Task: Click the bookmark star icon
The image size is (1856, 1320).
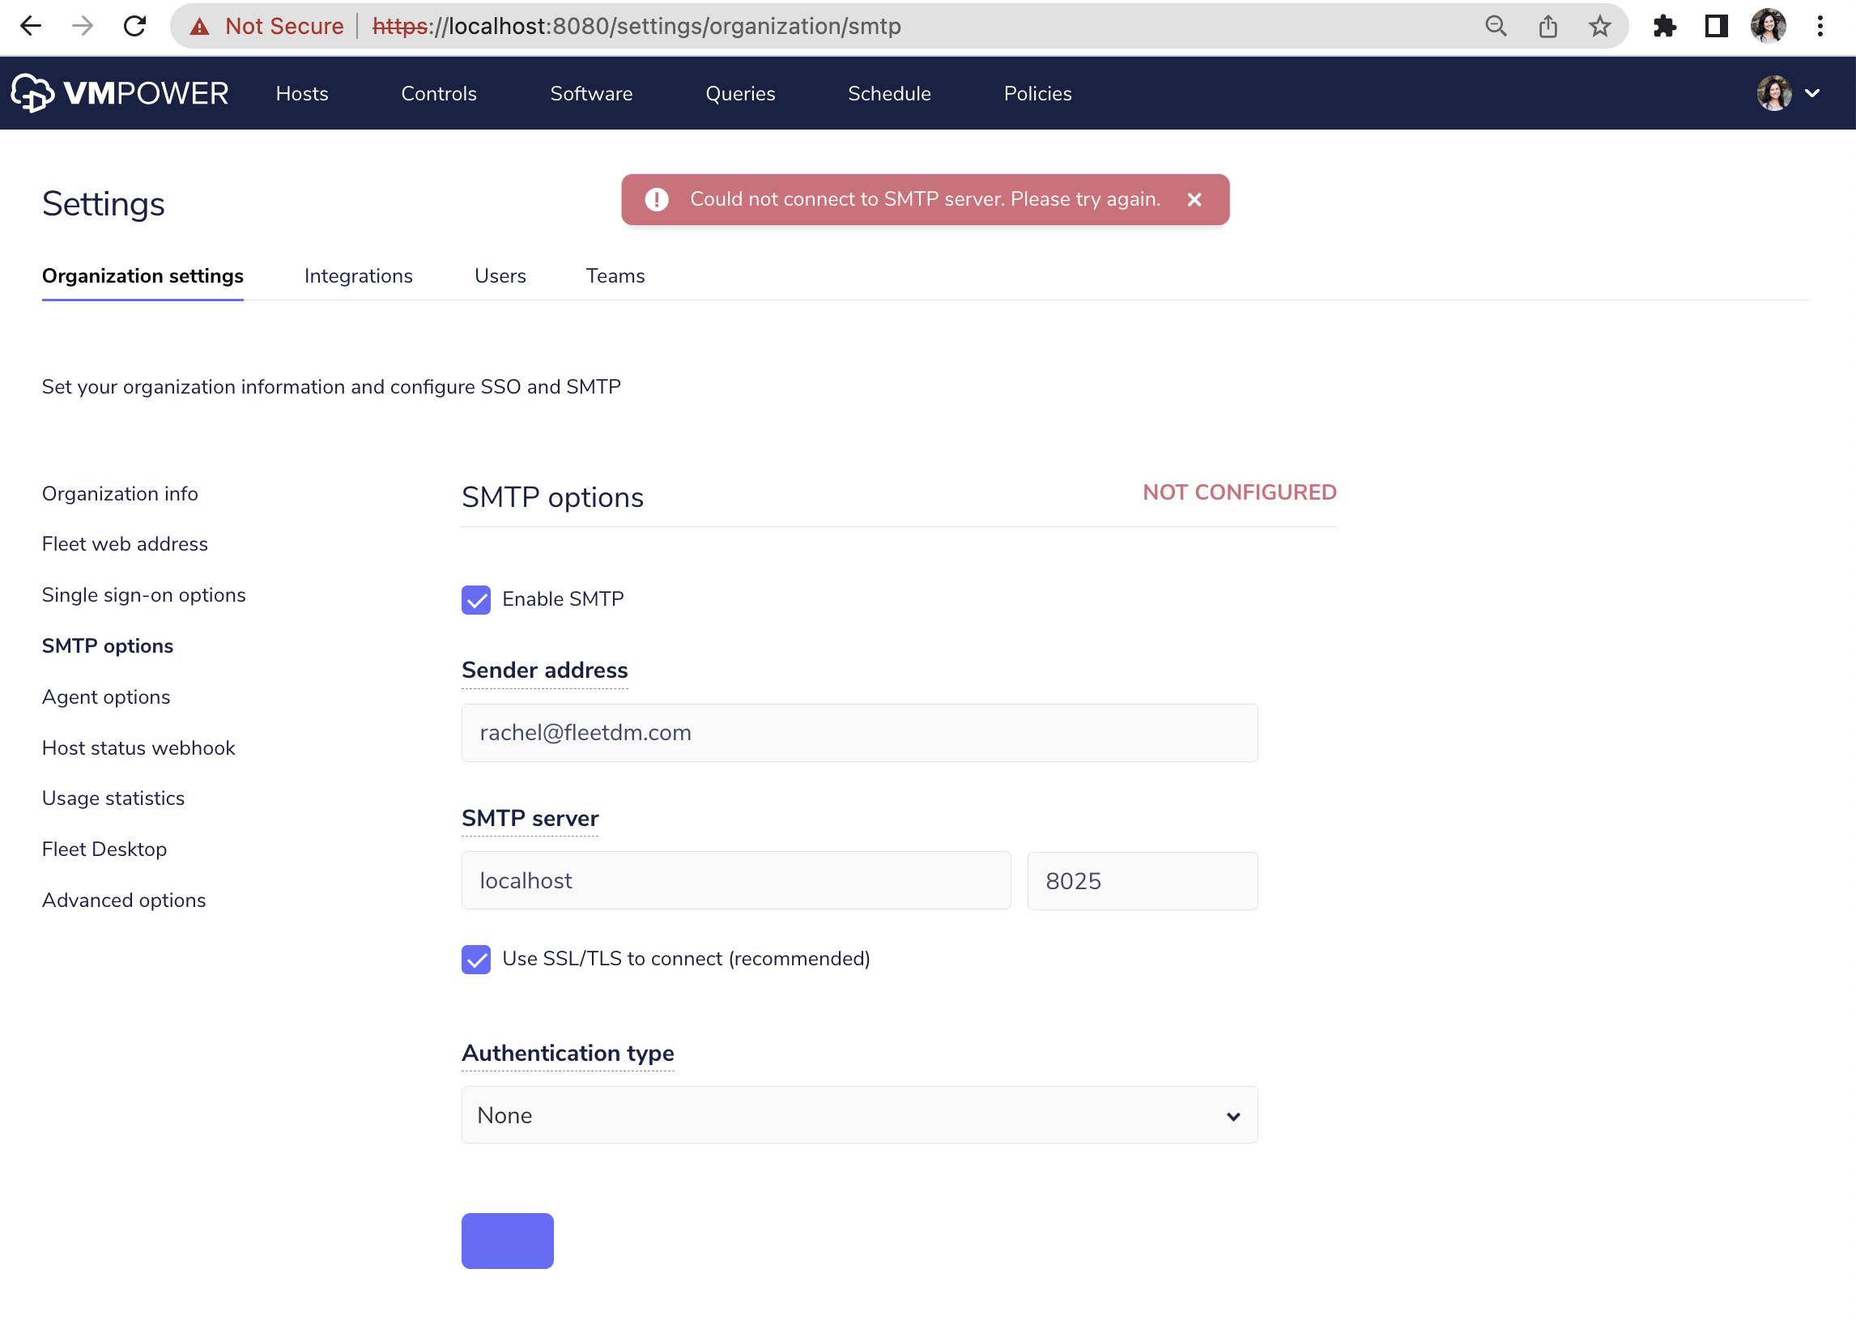Action: 1599,25
